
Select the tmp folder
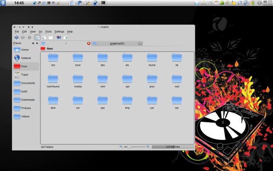pyautogui.click(x=127, y=103)
